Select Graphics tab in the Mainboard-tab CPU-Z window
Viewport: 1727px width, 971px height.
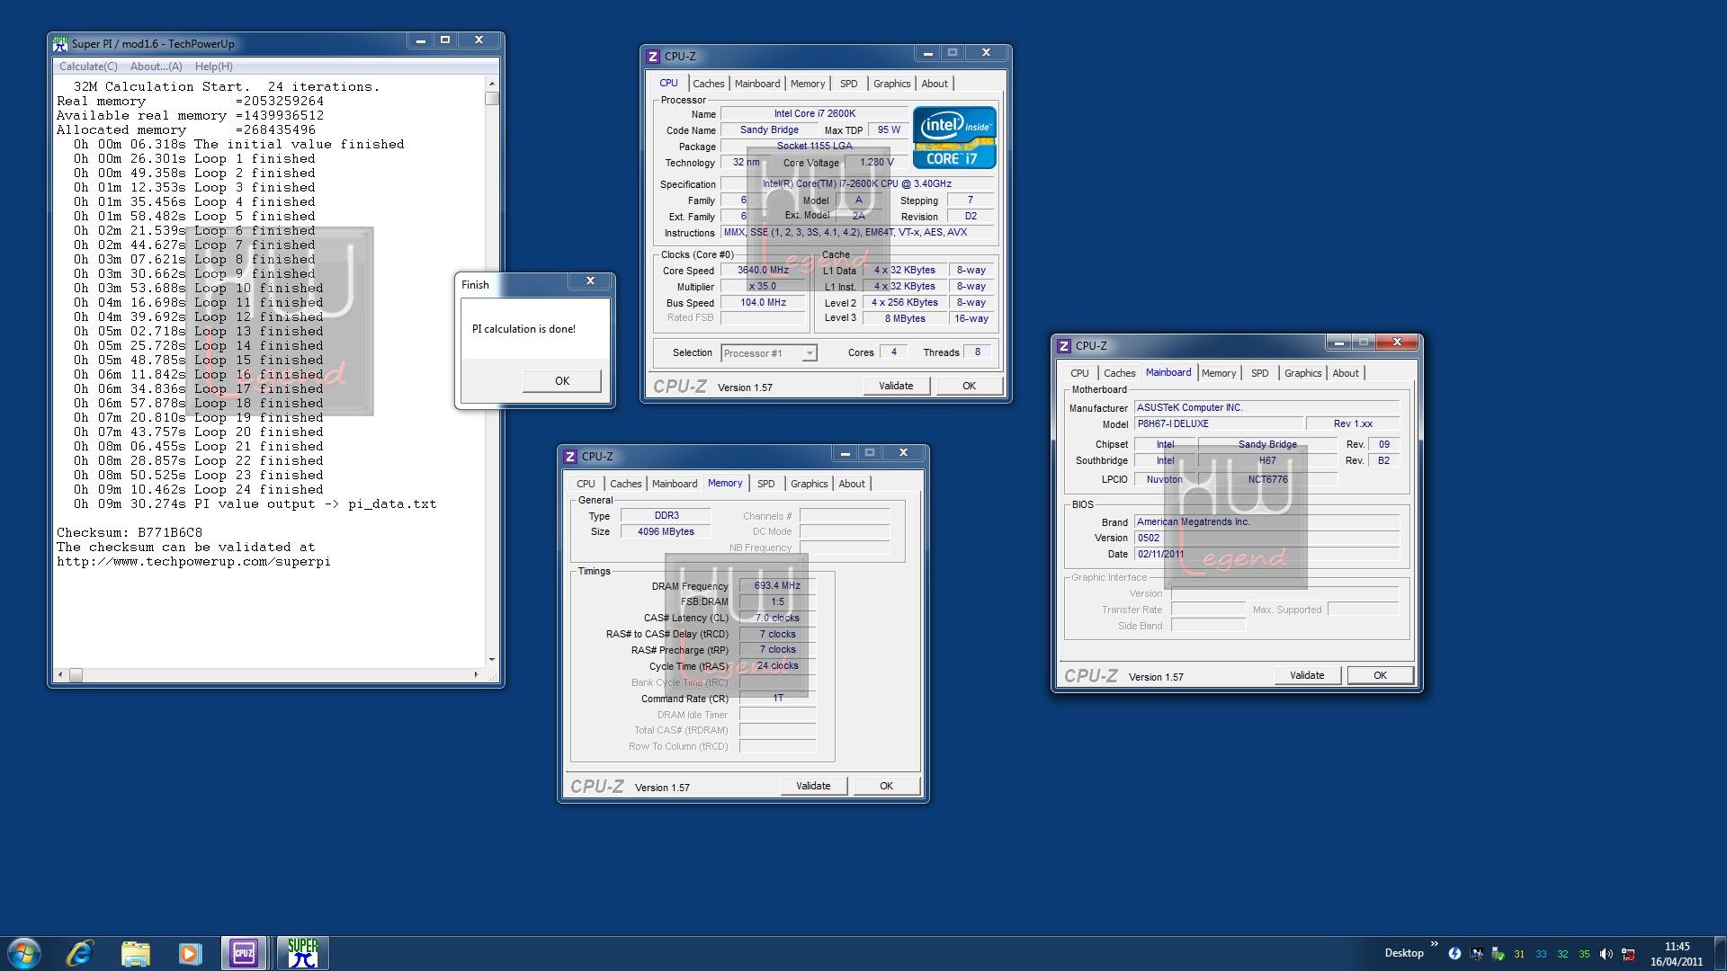point(1302,373)
